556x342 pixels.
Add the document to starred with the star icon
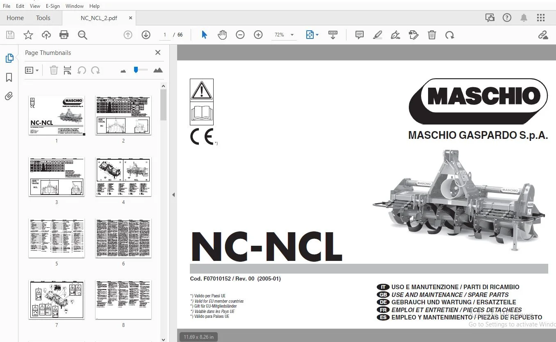click(28, 35)
